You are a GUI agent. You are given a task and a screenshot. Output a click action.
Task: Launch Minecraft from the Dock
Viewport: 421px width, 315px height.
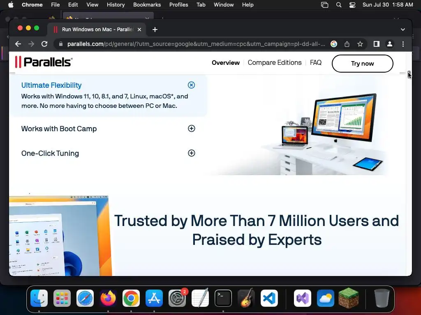point(349,298)
